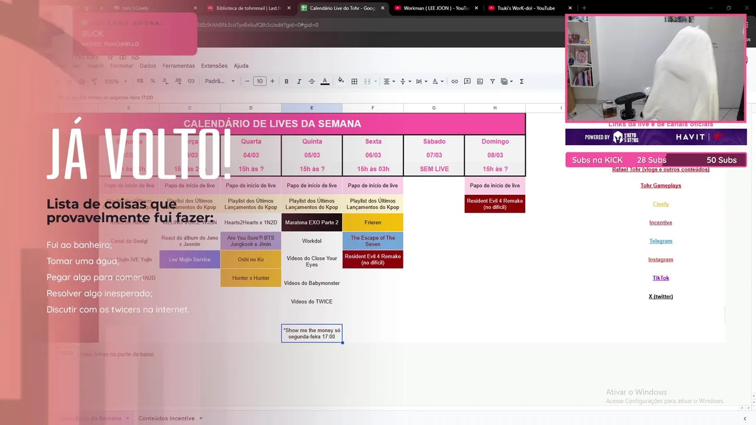Select the Maratona EXO Parte 2 cell
This screenshot has width=756, height=425.
point(312,223)
